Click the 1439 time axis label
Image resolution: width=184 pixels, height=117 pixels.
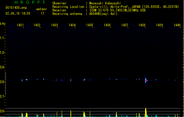pos(160,25)
